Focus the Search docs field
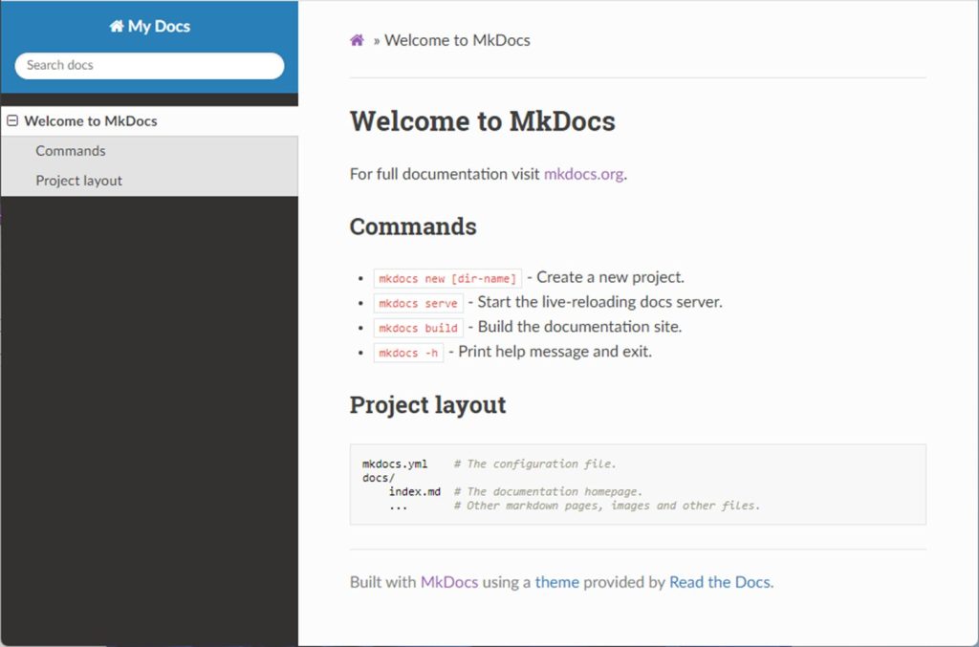 pos(149,65)
